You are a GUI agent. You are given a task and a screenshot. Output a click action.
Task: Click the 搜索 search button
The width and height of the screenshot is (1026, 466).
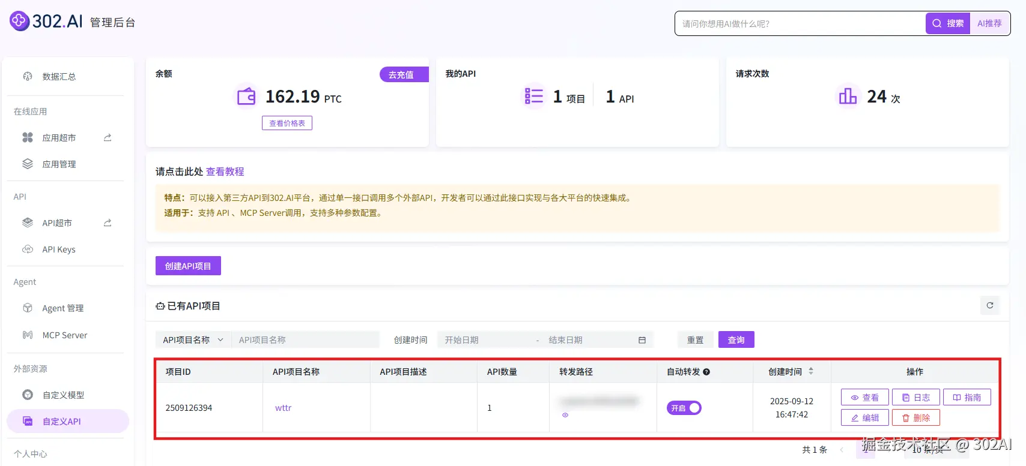click(x=948, y=23)
